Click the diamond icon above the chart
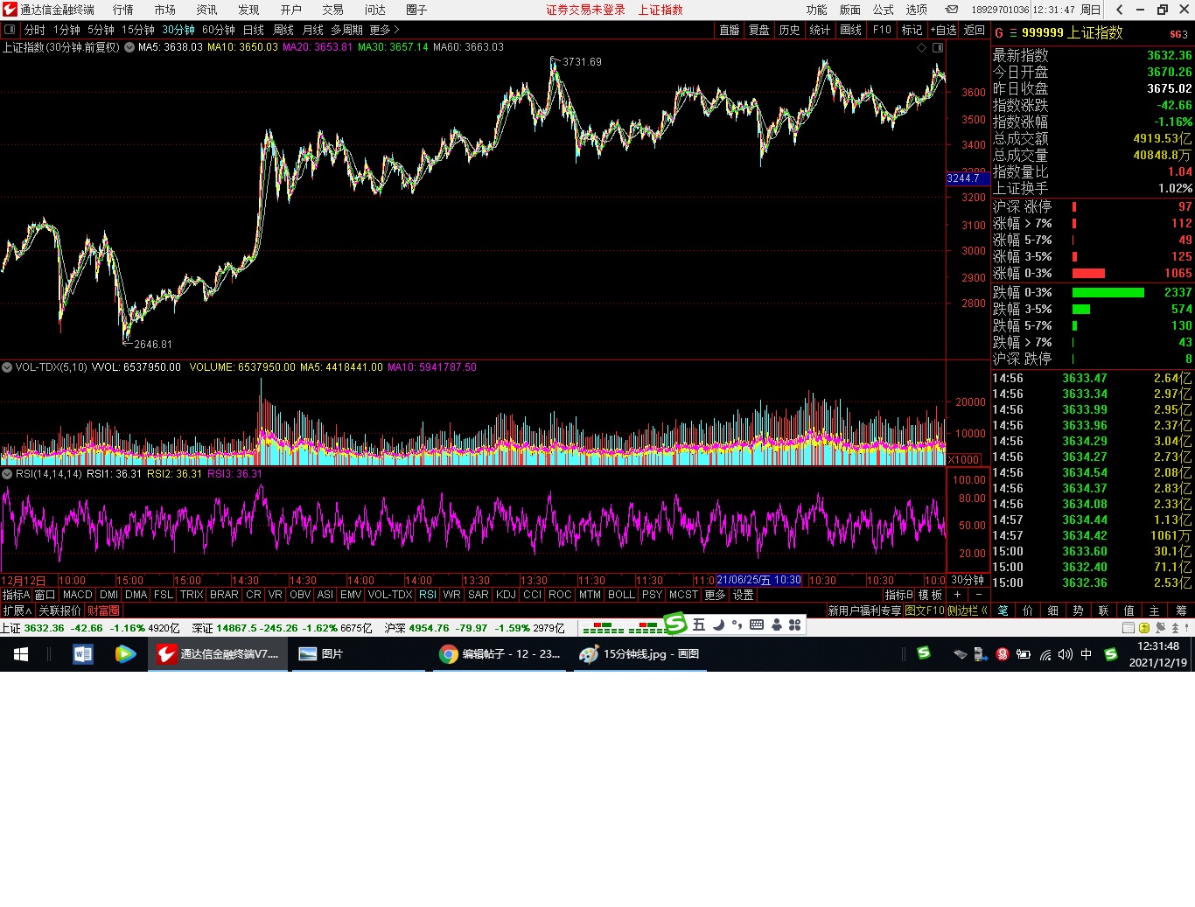Viewport: 1195px width, 907px height. pos(921,47)
